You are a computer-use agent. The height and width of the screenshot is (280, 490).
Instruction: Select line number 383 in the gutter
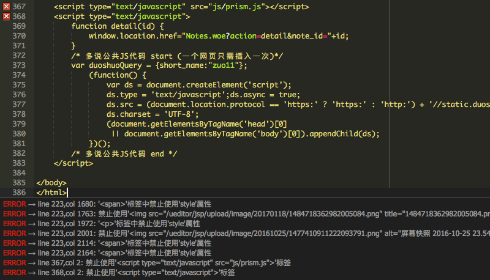19,163
